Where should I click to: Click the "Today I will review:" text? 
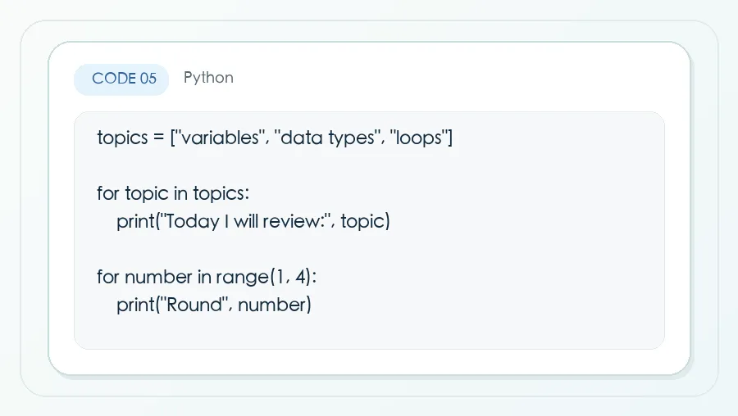[244, 221]
